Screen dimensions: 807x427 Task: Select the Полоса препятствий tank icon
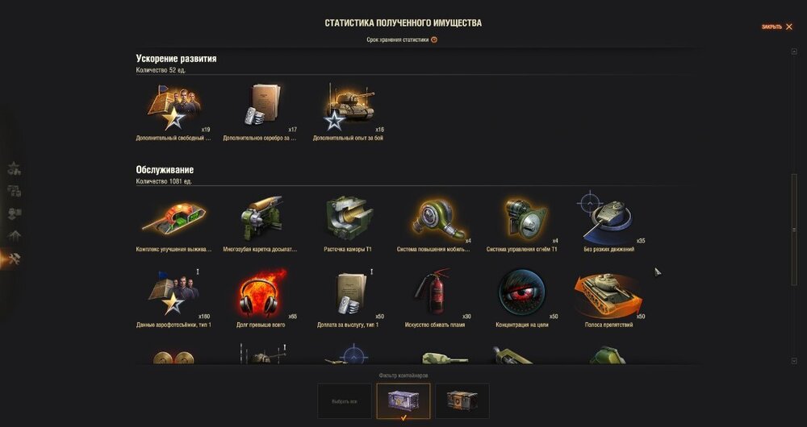[x=608, y=294]
